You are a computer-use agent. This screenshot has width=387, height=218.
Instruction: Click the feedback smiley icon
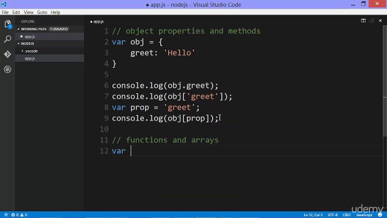[x=380, y=215]
